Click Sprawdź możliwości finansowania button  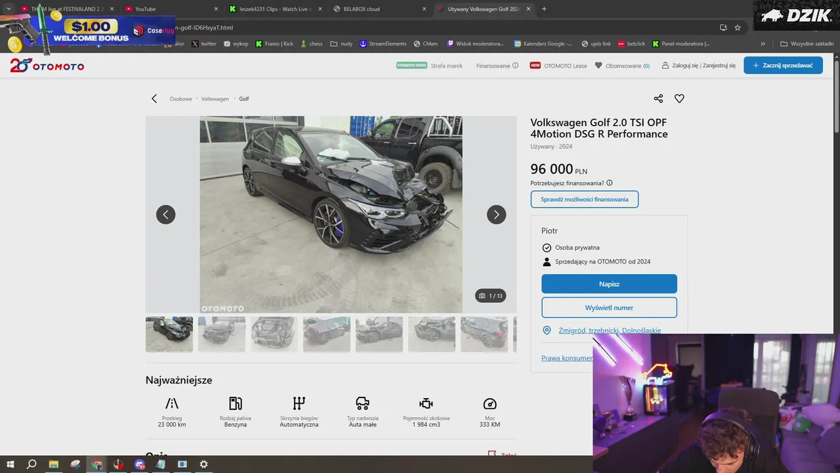point(584,199)
